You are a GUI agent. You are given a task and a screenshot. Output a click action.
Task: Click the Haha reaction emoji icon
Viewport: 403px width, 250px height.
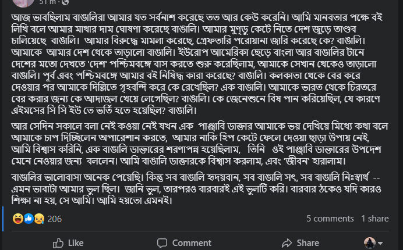coord(17,219)
